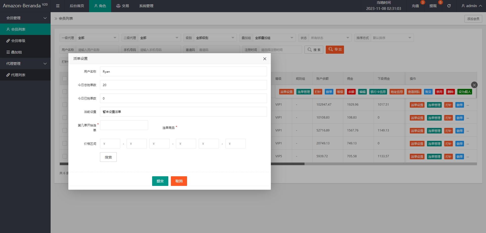Screen dimensions: 486x233
Task: Toggle the table header select-all checkbox
Action: pos(65,79)
